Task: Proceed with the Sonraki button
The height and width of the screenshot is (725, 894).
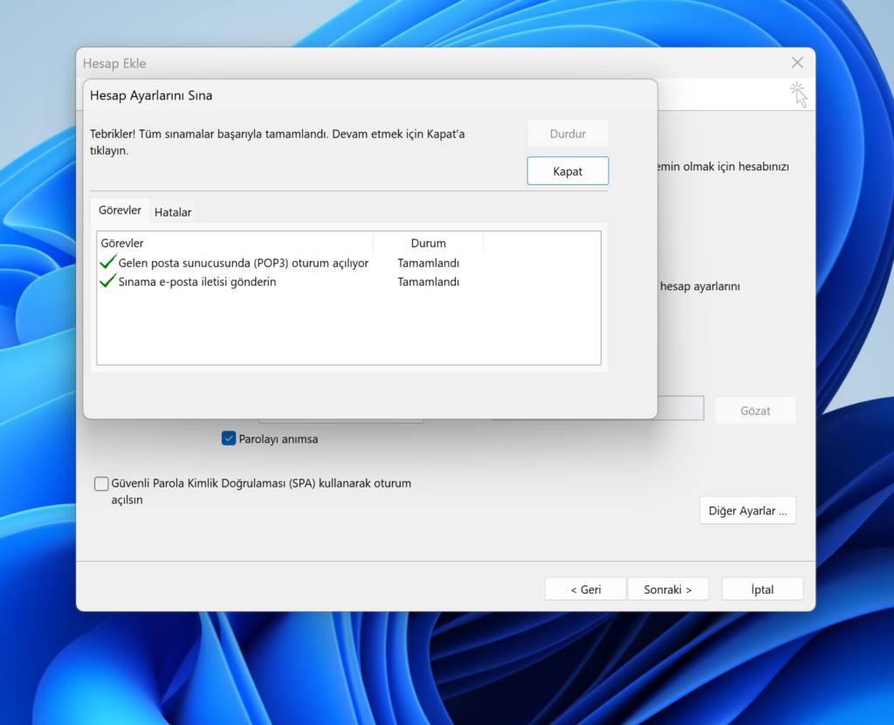Action: 668,590
